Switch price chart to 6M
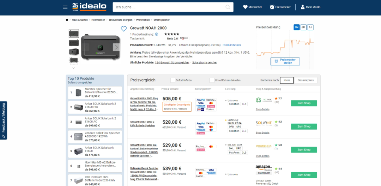The image size is (381, 186). pyautogui.click(x=303, y=27)
